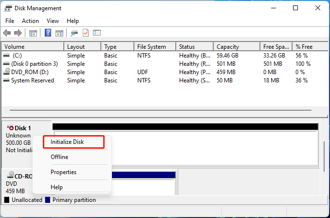330x218 pixels.
Task: Sort by the Type column header
Action: 117,47
